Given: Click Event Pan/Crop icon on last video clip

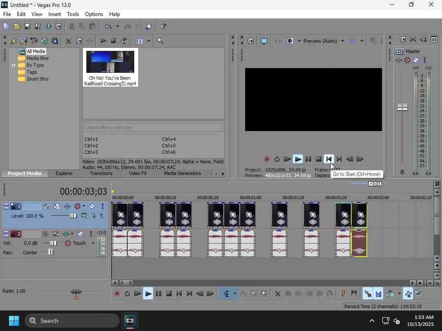Looking at the screenshot, I should pos(360,215).
